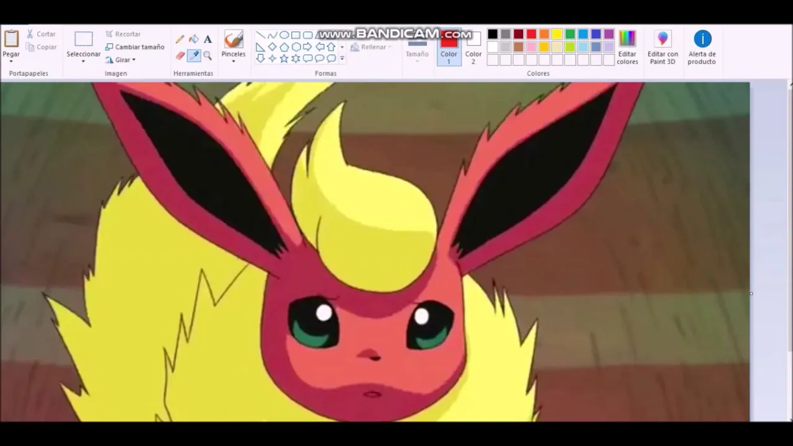The width and height of the screenshot is (793, 446).
Task: Open the Rellenar fill dropdown
Action: [x=370, y=47]
